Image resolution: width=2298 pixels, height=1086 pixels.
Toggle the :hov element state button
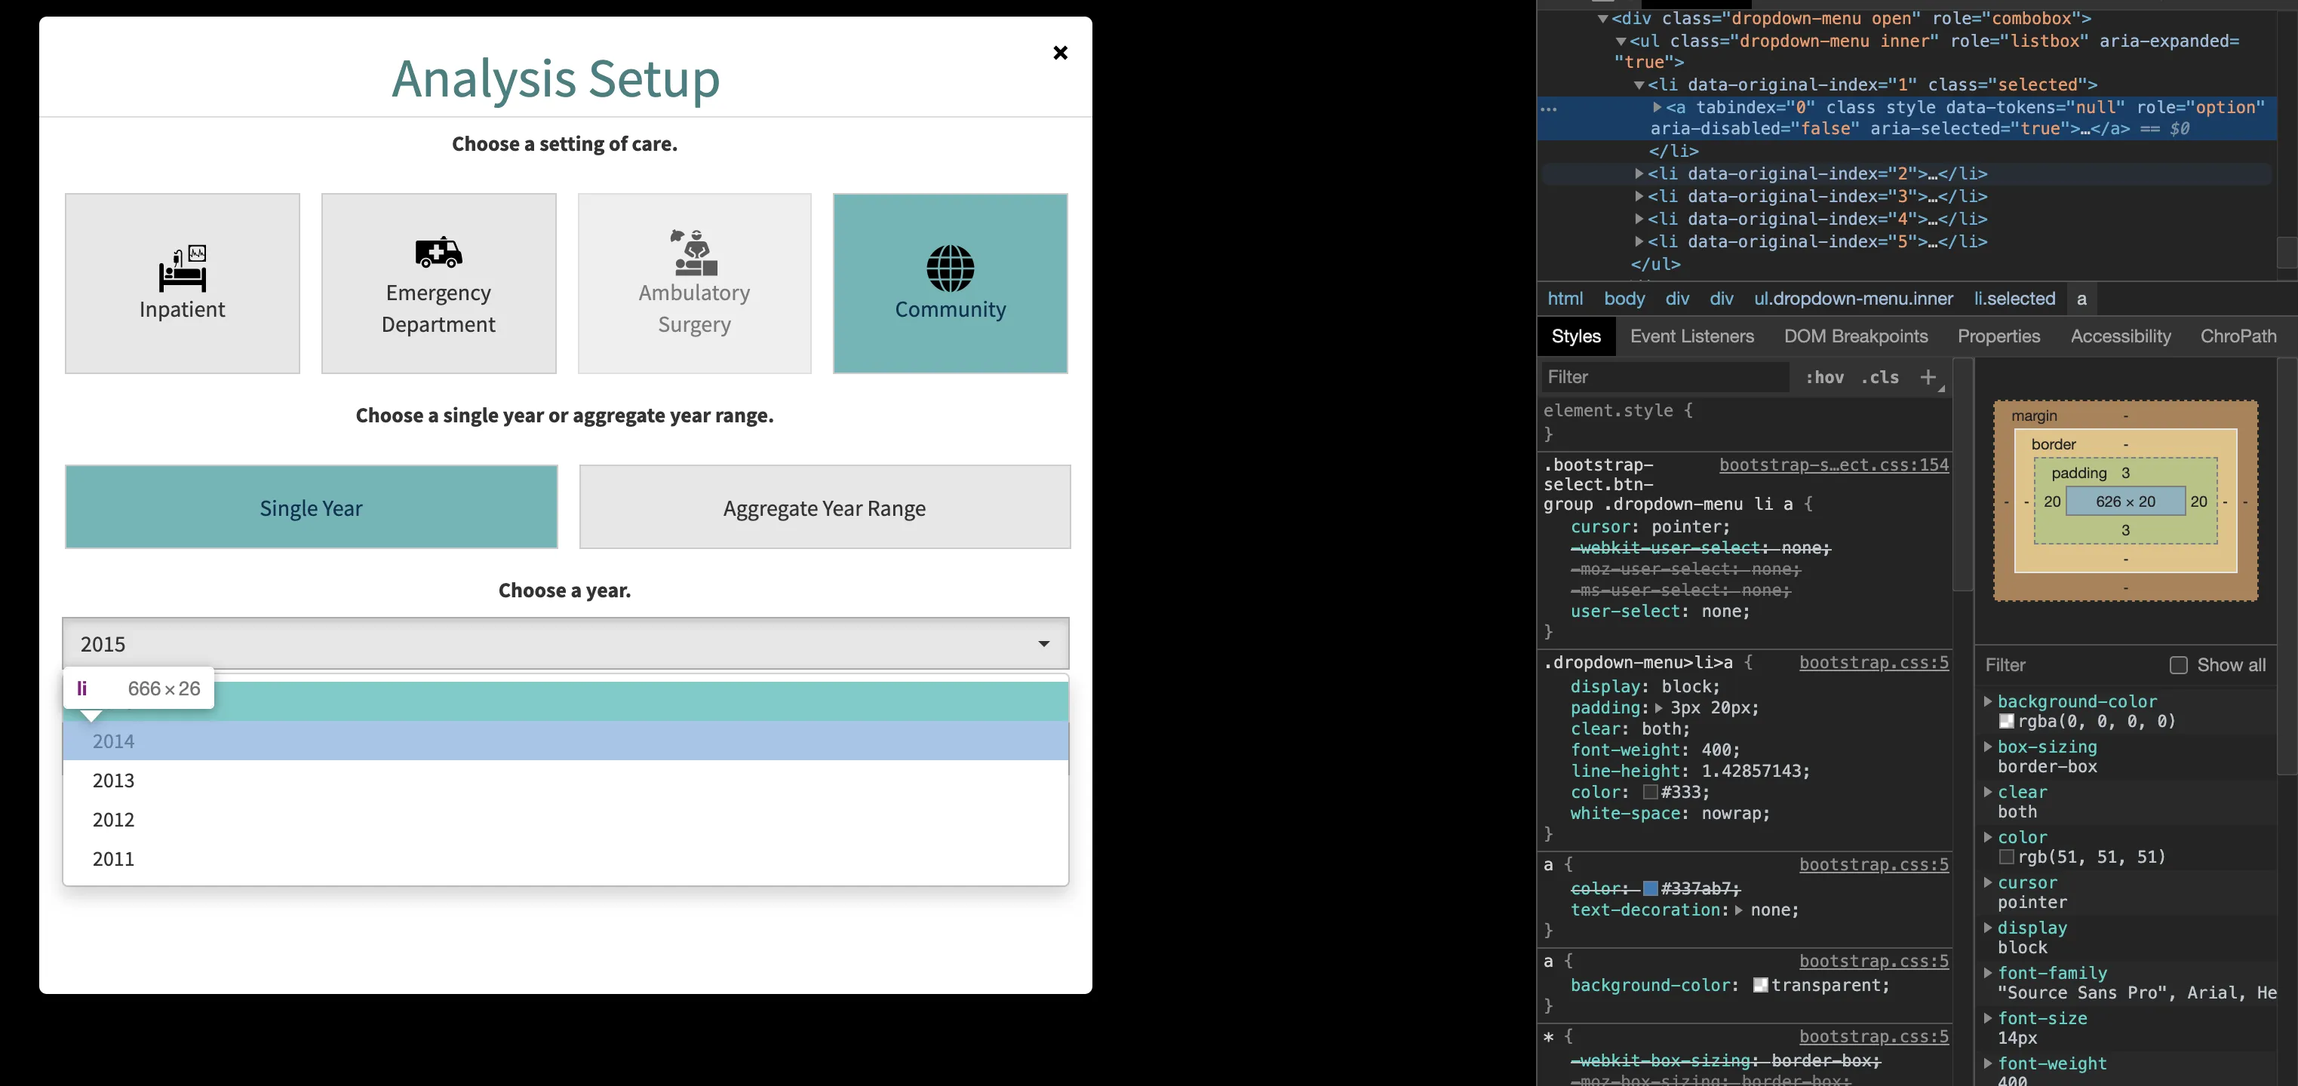1824,377
